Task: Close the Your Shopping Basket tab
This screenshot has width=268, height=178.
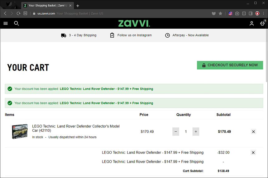Action: [x=70, y=6]
